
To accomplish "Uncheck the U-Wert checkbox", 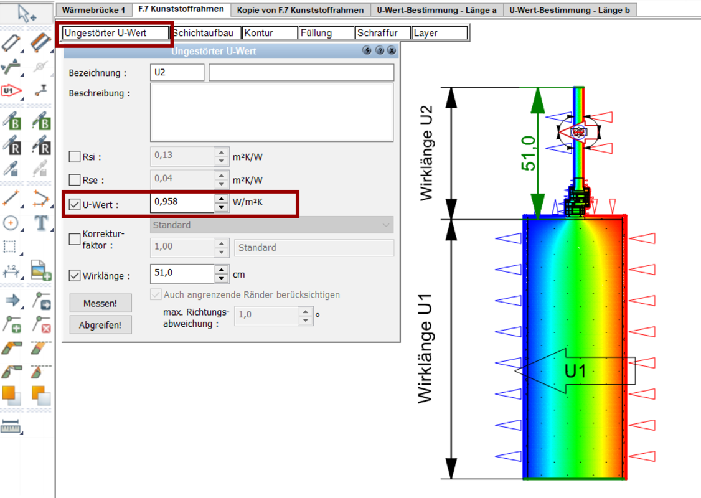I will (x=75, y=204).
